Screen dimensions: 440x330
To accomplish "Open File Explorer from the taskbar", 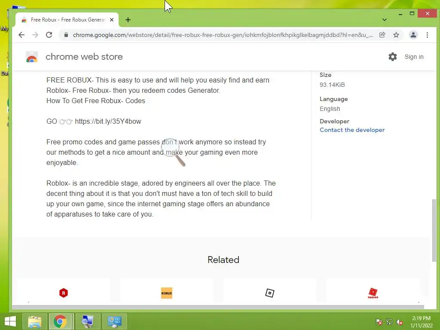I will 34,321.
